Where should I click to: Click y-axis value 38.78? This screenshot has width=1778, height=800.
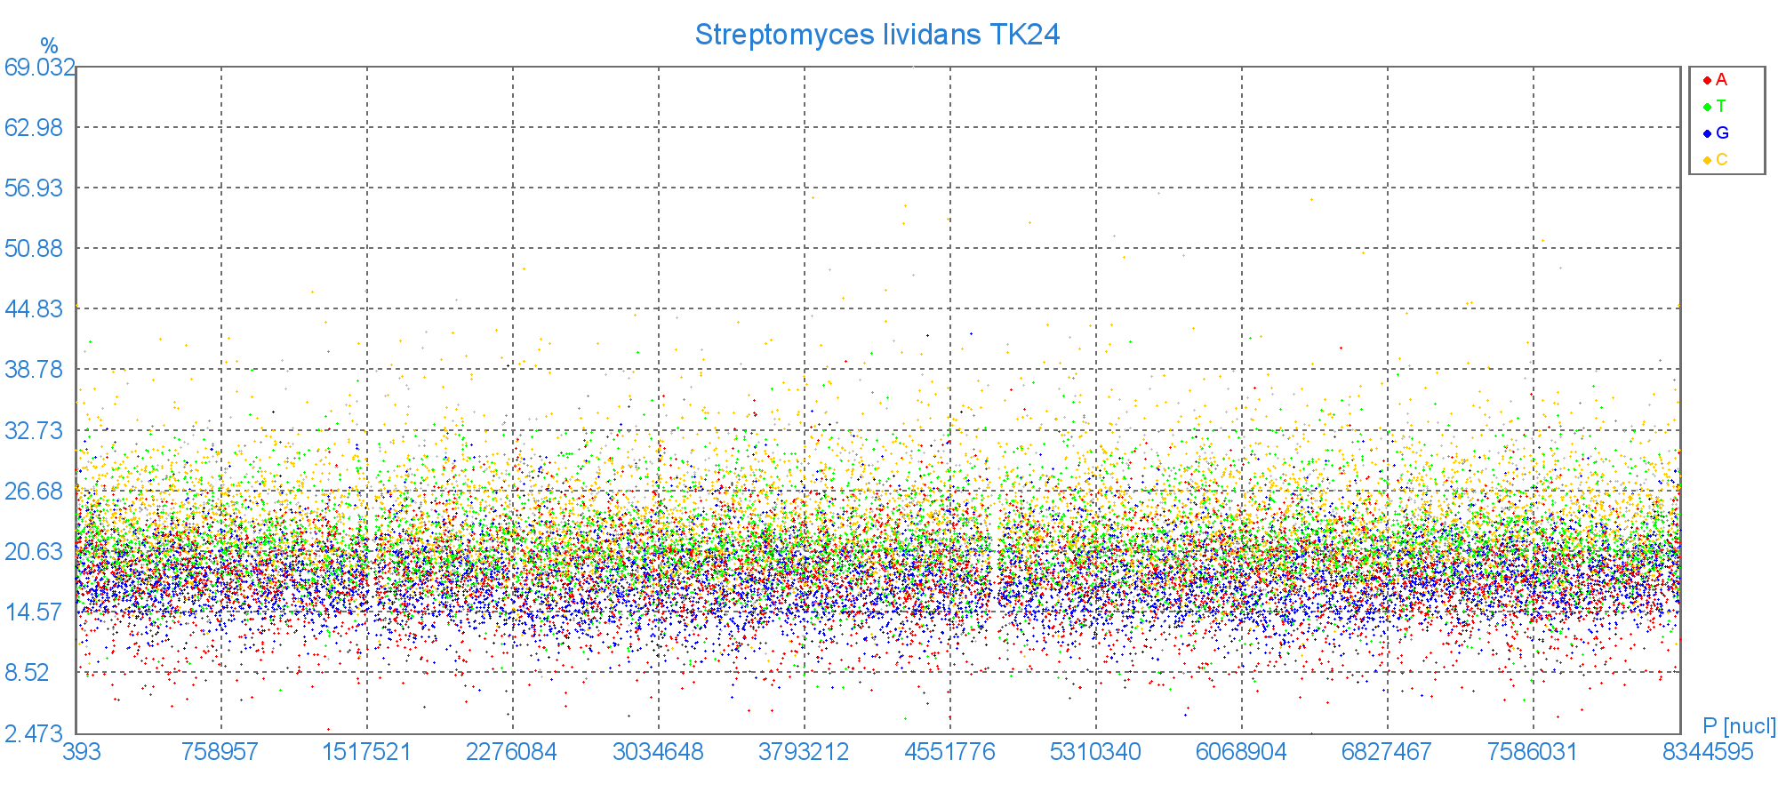[x=34, y=369]
